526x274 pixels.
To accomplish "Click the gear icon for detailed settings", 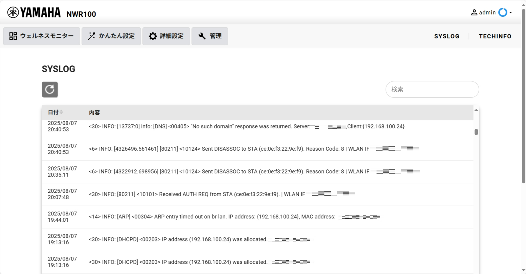I will [x=153, y=36].
